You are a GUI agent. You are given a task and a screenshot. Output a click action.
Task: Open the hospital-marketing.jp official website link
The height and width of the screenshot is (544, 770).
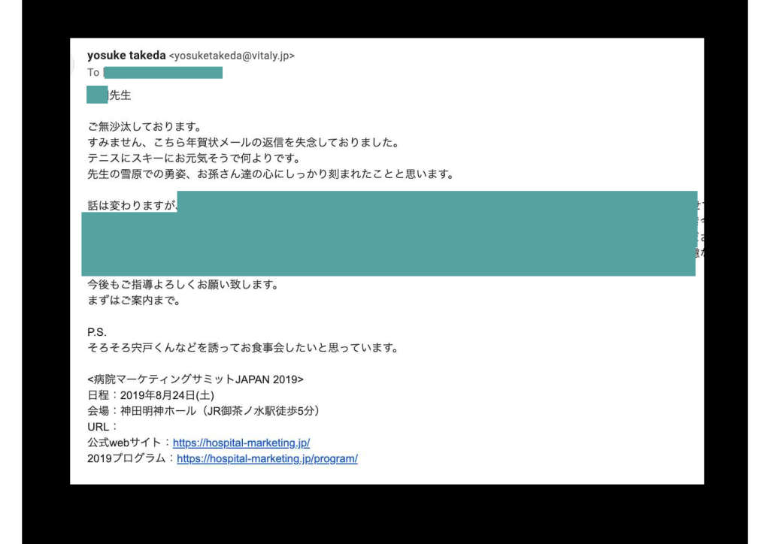(241, 443)
